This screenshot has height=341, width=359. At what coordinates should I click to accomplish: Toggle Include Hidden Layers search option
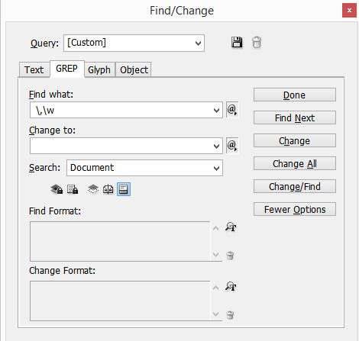(93, 189)
